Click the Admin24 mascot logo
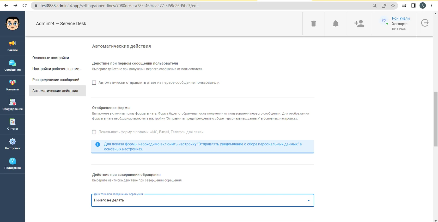Image resolution: width=438 pixels, height=222 pixels. pyautogui.click(x=13, y=23)
